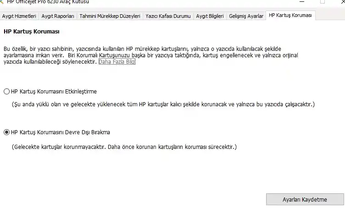Click the paragraph starting with 'Bu özellik, bir yazıcı'
Image resolution: width=345 pixels, height=208 pixels.
tap(151, 55)
